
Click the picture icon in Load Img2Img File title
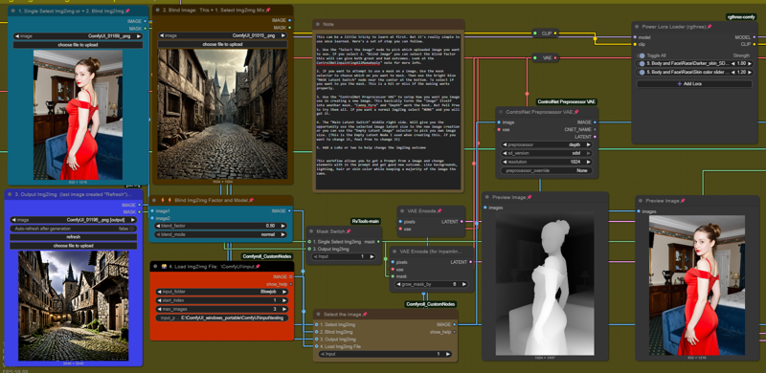click(x=163, y=267)
